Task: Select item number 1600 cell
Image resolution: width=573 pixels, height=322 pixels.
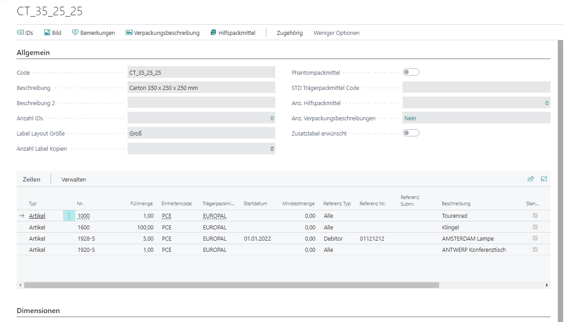Action: click(83, 227)
